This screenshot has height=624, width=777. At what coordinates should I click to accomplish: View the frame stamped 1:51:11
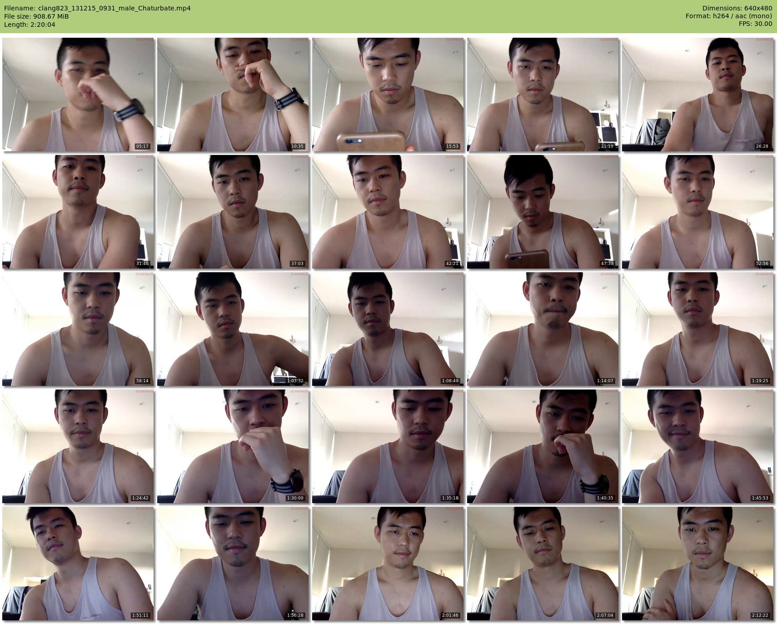tap(78, 564)
